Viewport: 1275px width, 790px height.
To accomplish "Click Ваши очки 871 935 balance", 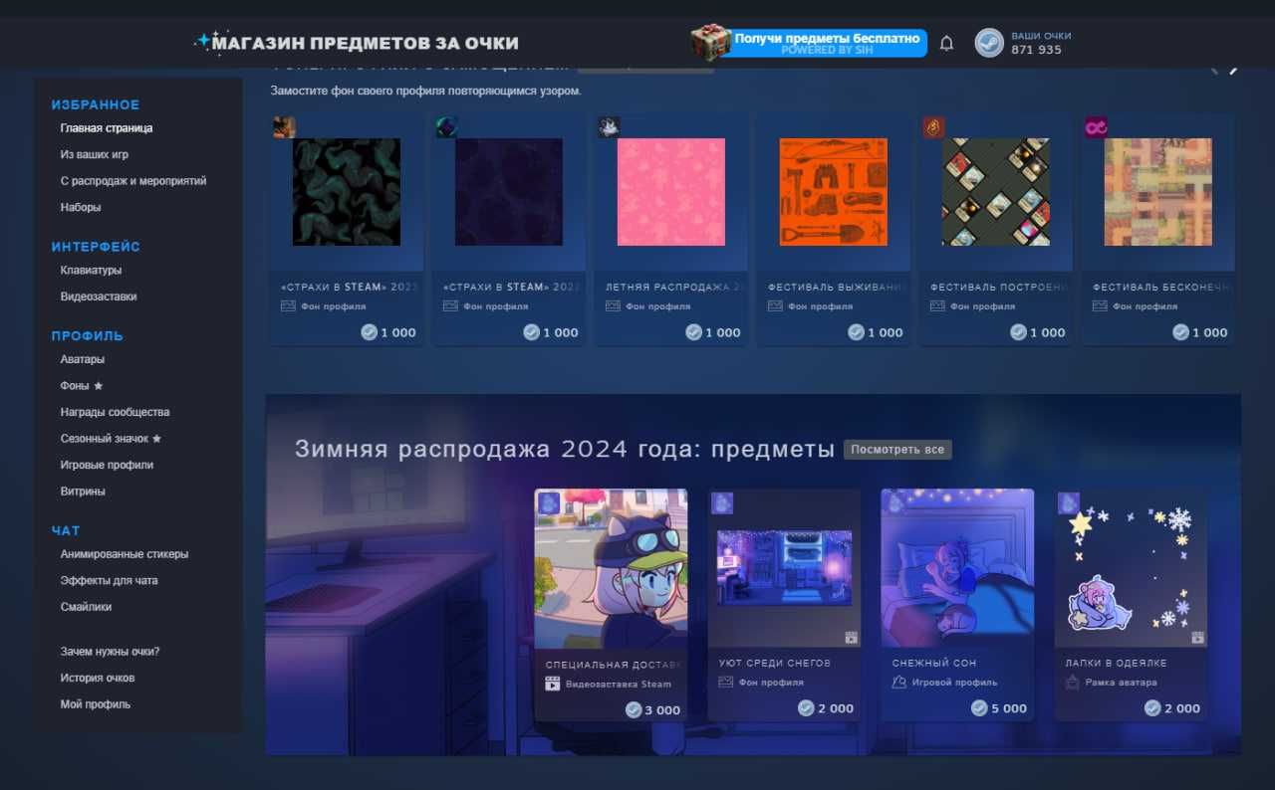I will tap(1041, 43).
